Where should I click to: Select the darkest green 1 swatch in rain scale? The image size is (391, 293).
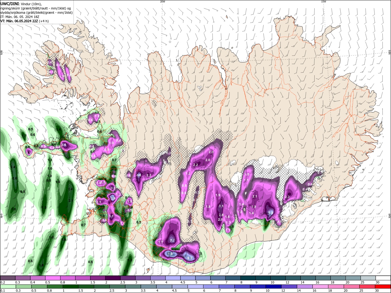click(70, 287)
